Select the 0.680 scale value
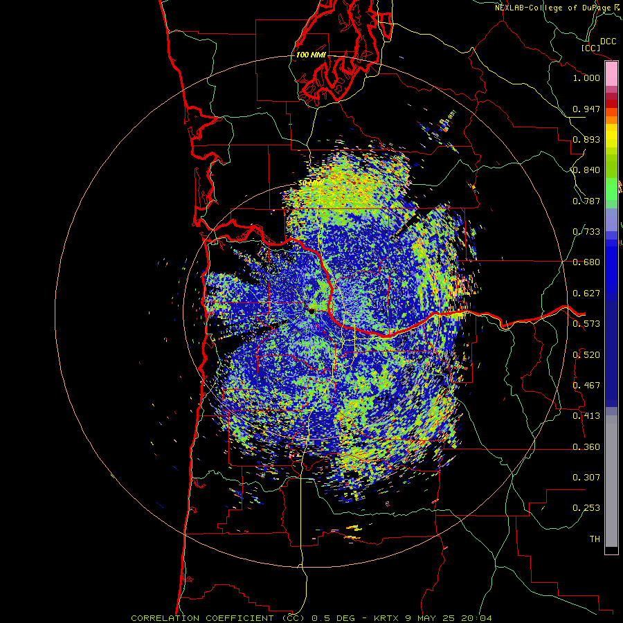The height and width of the screenshot is (623, 623). click(586, 262)
